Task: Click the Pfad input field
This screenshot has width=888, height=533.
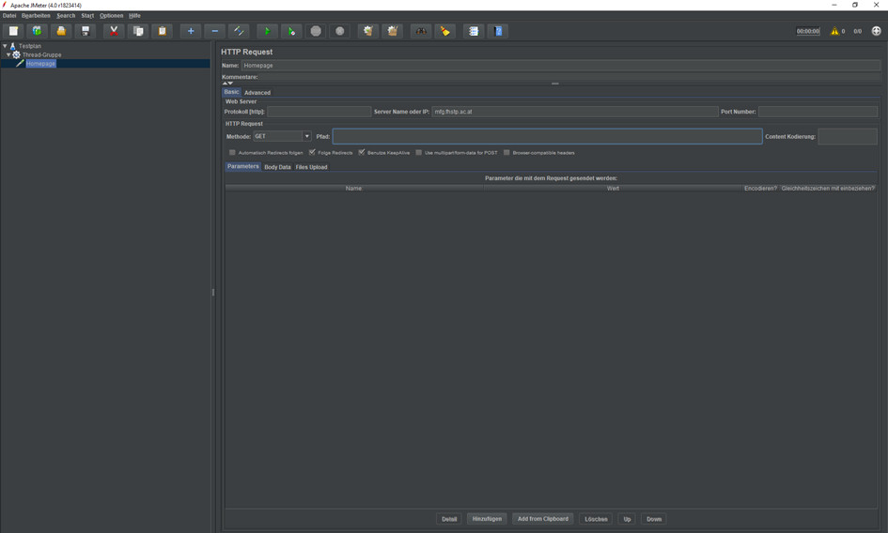Action: coord(547,136)
